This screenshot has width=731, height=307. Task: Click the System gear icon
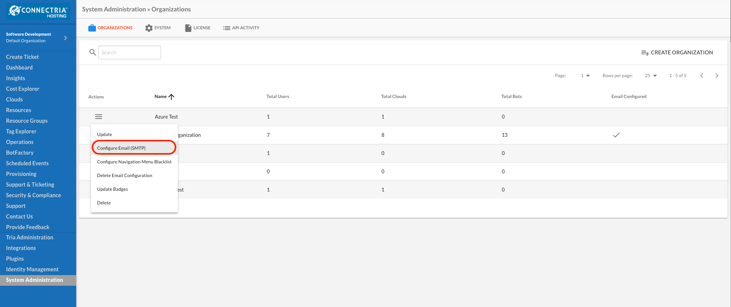149,28
